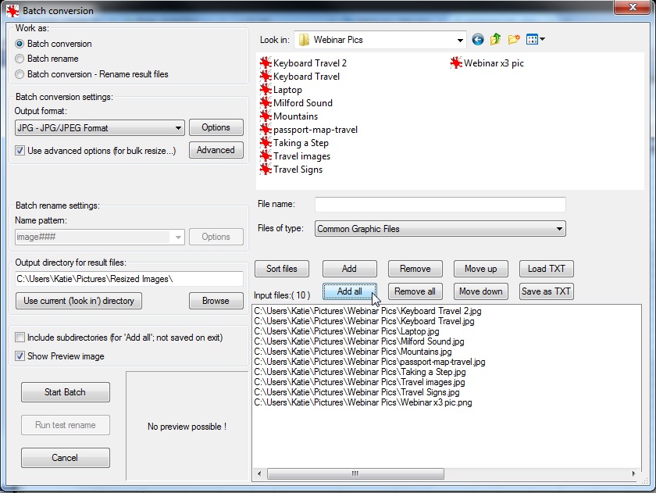The width and height of the screenshot is (656, 493).
Task: Select the Laptop image file icon
Action: 266,90
